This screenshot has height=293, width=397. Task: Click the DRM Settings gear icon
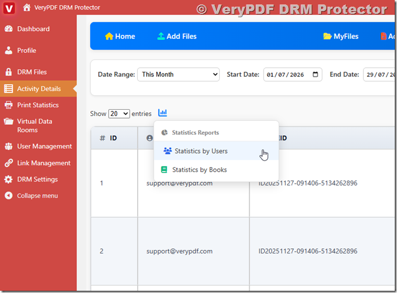click(x=8, y=179)
